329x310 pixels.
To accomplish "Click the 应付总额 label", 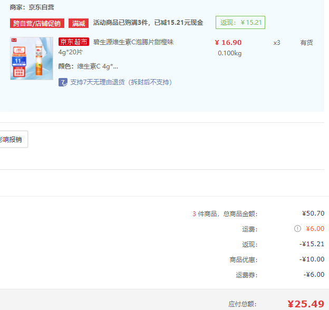I will (243, 304).
